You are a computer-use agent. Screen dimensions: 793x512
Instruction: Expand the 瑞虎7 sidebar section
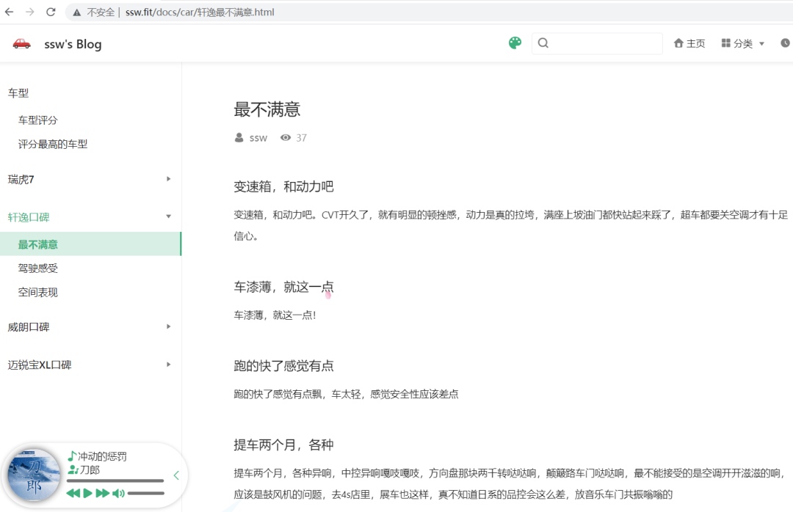(x=168, y=179)
